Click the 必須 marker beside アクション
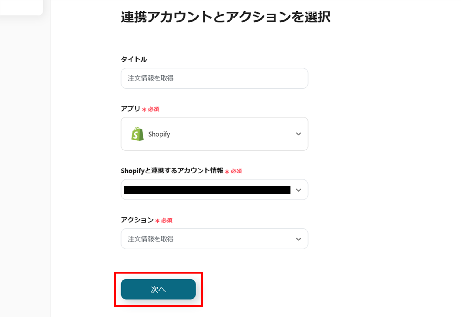The image size is (461, 317). tap(167, 221)
